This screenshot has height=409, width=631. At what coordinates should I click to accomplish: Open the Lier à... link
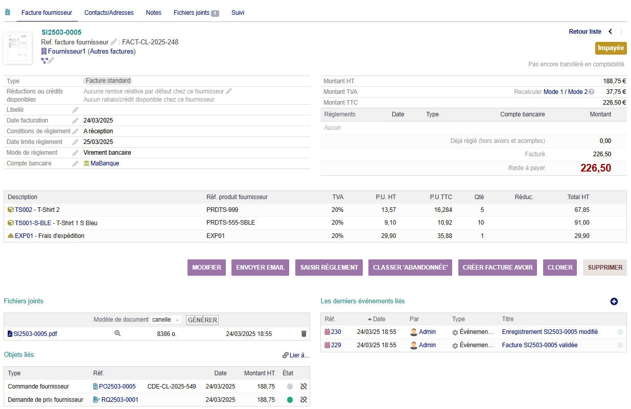(x=296, y=355)
